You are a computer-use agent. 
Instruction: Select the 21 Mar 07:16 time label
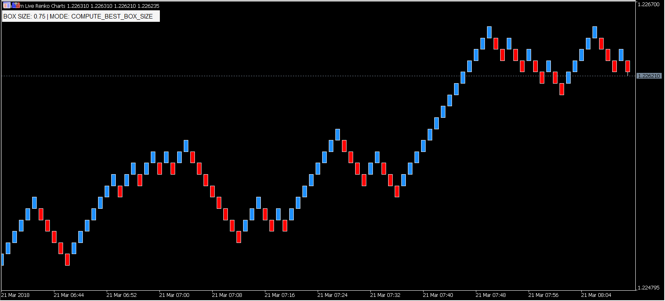click(280, 295)
